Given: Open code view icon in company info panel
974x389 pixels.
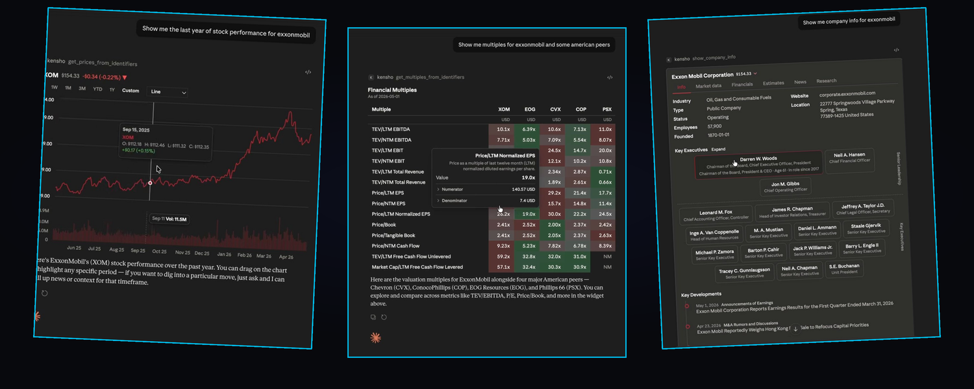Looking at the screenshot, I should [x=896, y=50].
